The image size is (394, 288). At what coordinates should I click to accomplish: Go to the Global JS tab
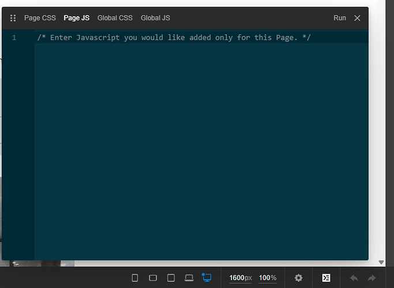coord(155,18)
